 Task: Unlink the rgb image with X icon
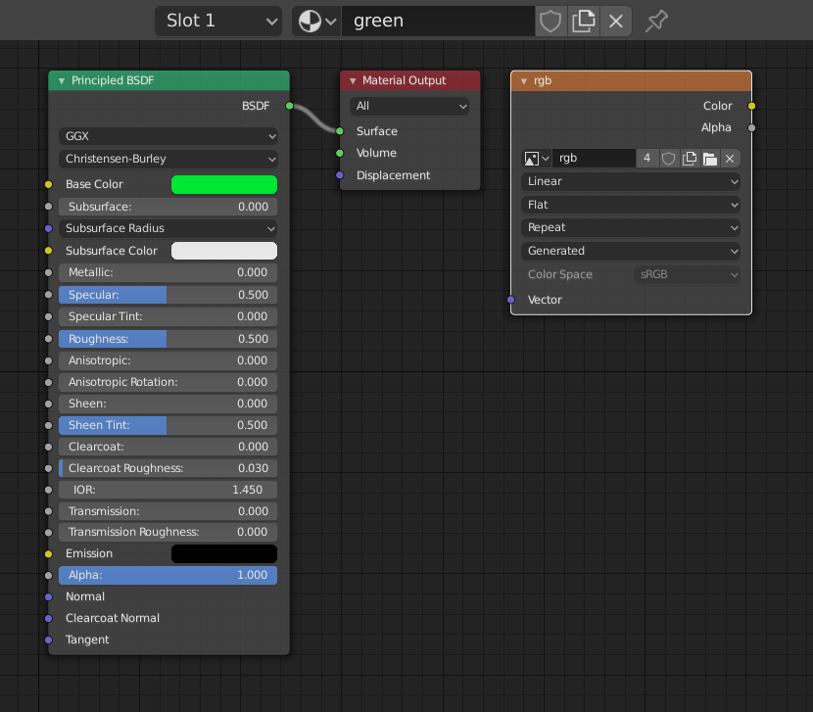pyautogui.click(x=730, y=158)
